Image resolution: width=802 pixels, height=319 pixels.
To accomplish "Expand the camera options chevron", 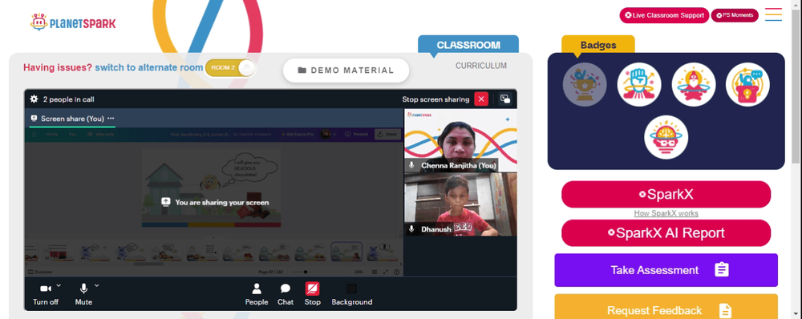I will pyautogui.click(x=59, y=285).
